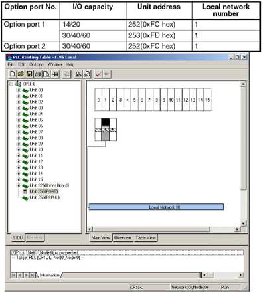Click slot 225 in the lower rack
The height and width of the screenshot is (293, 263).
tap(98, 130)
